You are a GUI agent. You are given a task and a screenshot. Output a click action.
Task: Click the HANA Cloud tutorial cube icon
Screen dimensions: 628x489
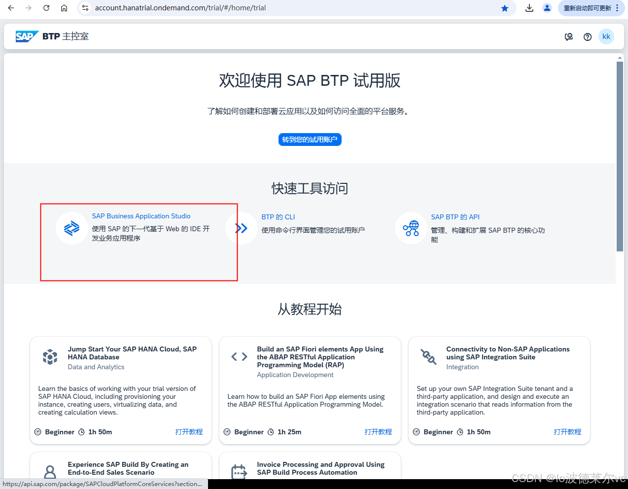50,356
